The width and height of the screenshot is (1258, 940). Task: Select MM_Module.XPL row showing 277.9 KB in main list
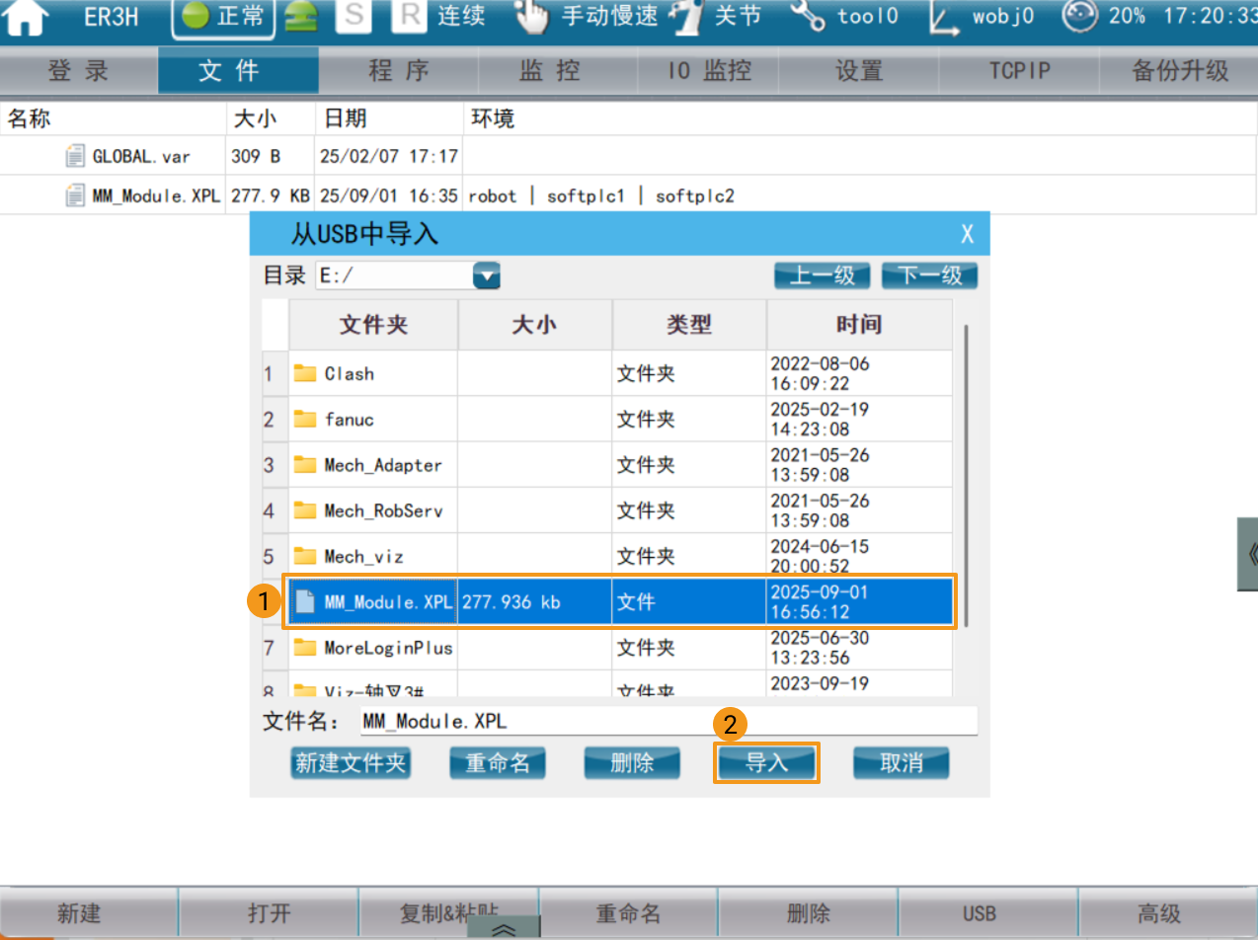click(629, 196)
